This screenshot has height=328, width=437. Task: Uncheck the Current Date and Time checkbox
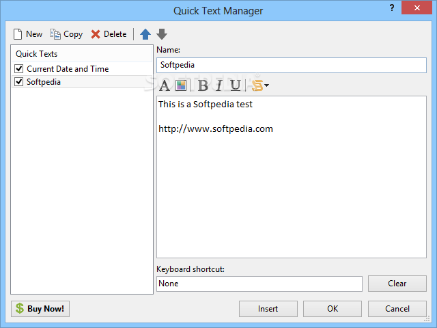(x=19, y=68)
